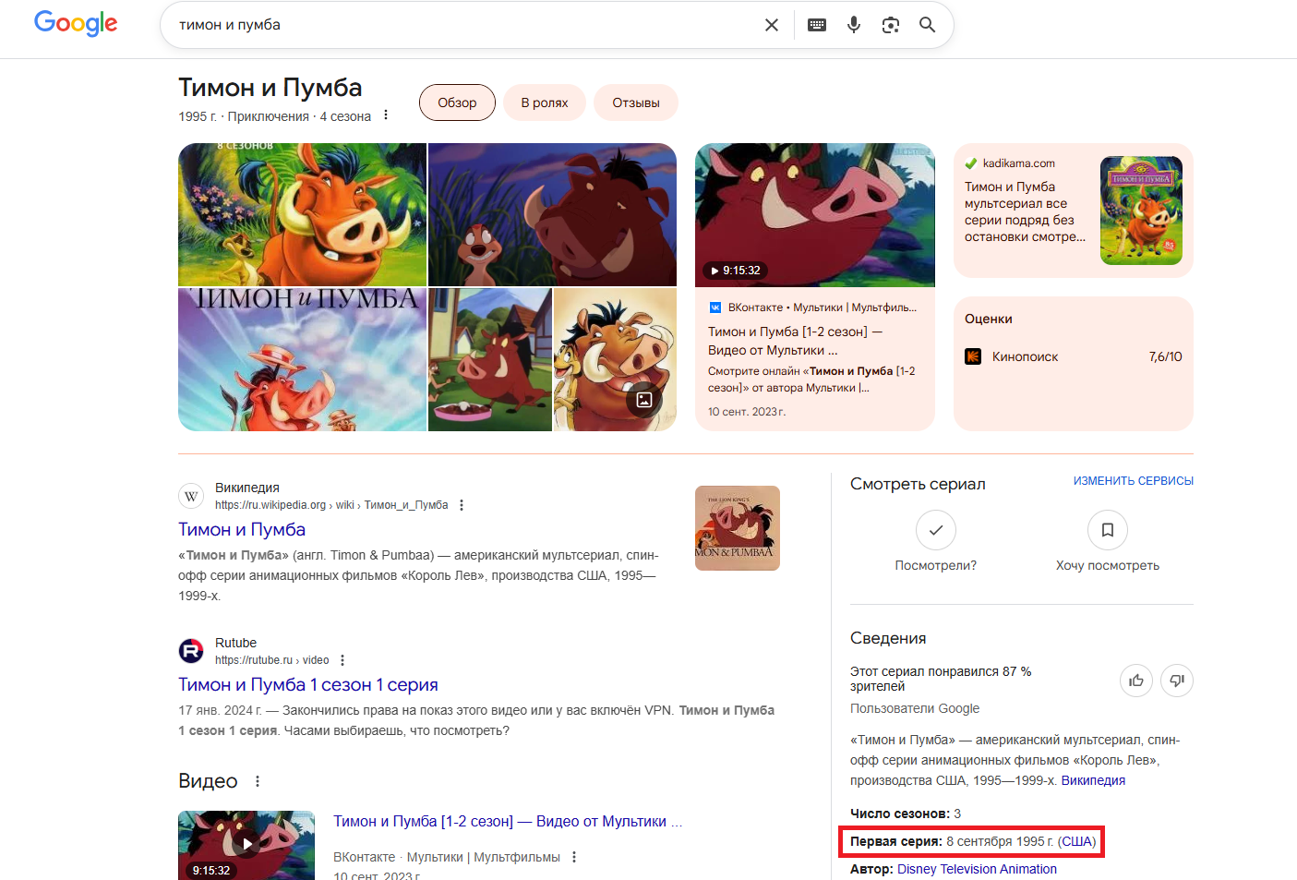The width and height of the screenshot is (1297, 880).
Task: Mark the series as watched (Посмотрели?)
Action: (x=935, y=530)
